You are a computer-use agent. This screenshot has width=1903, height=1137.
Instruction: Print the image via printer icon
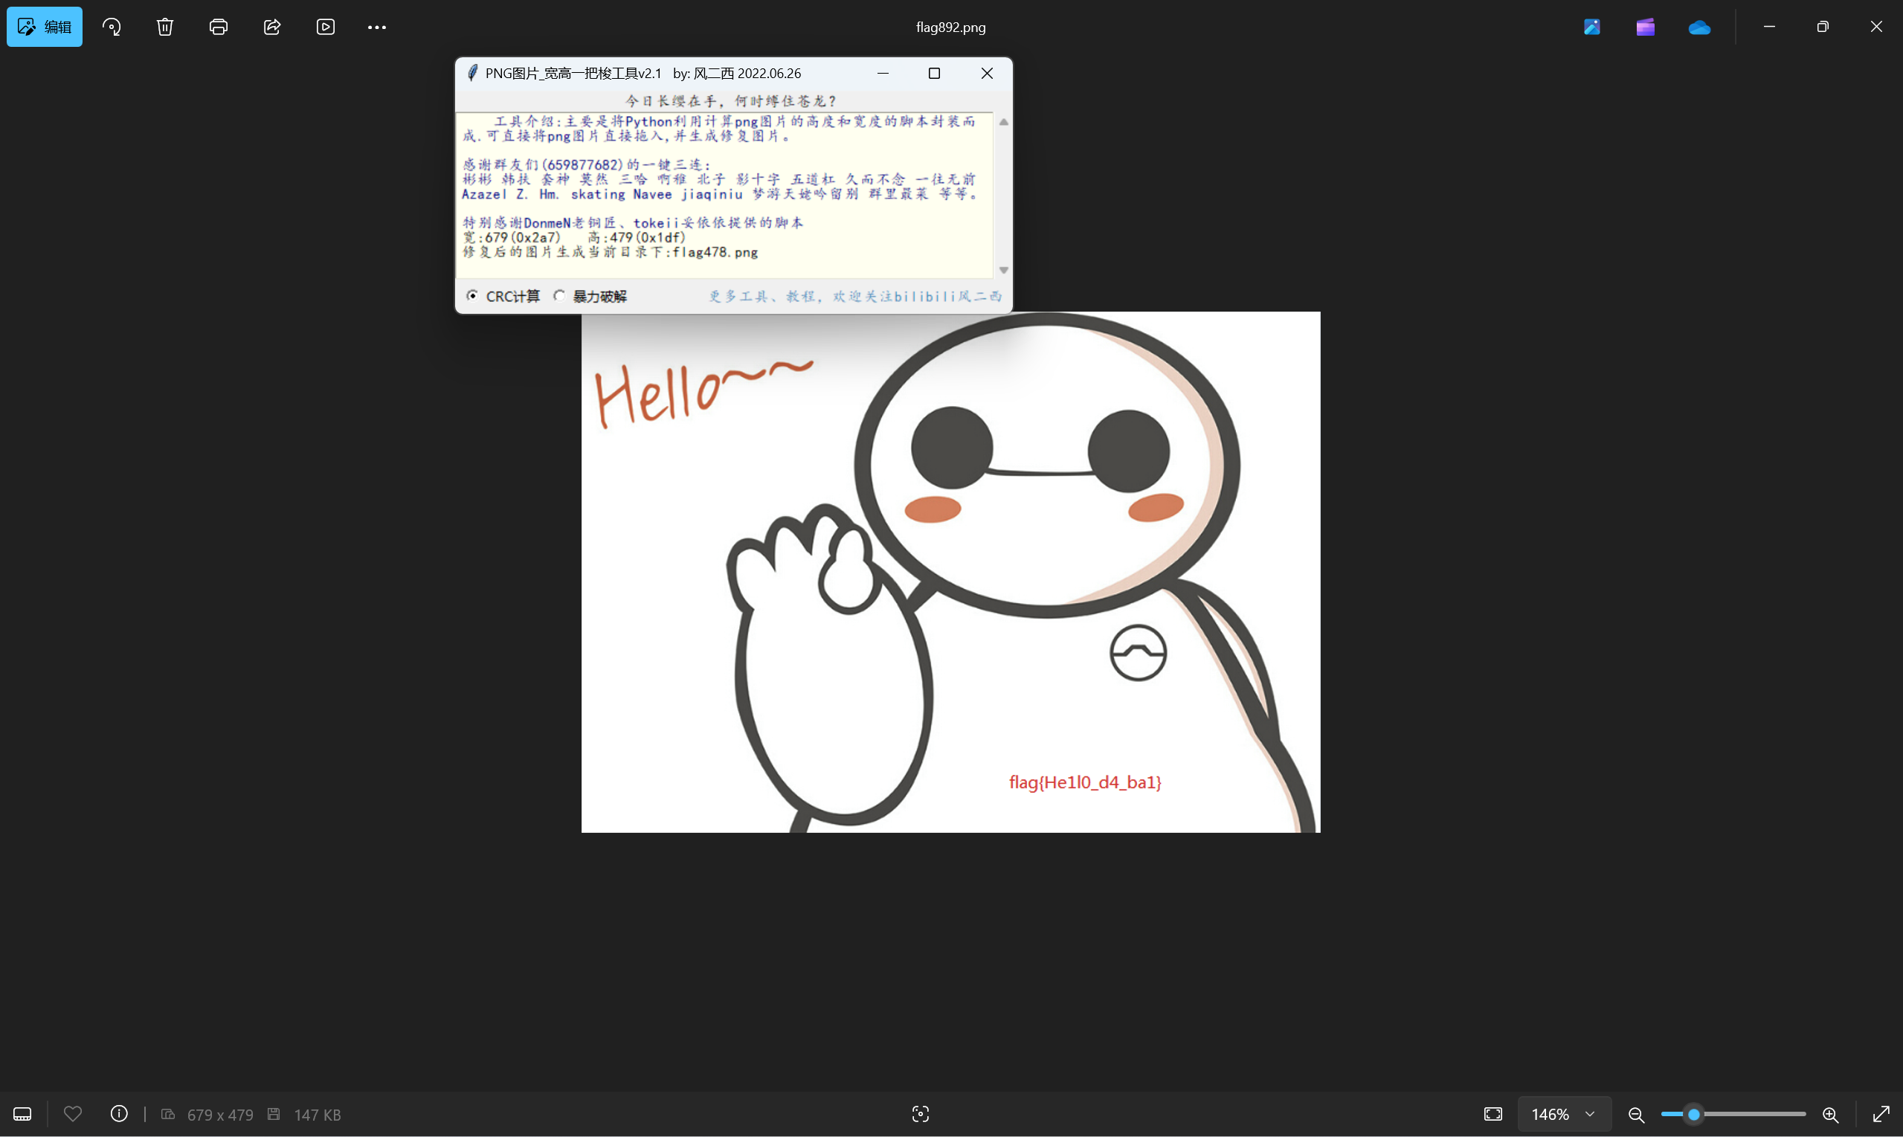click(219, 27)
